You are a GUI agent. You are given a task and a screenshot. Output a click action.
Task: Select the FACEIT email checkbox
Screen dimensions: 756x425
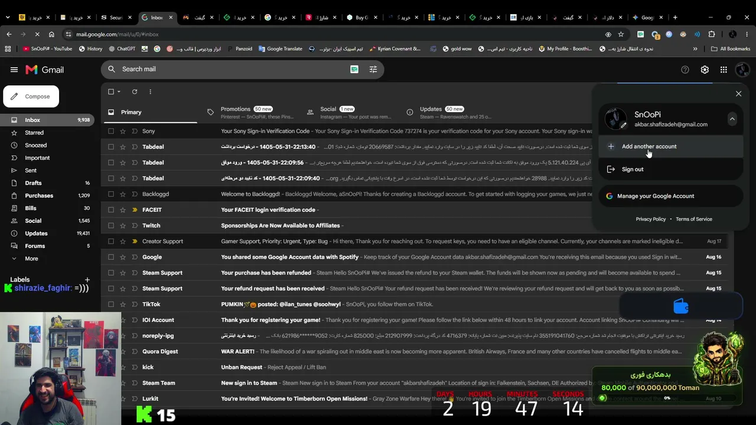click(110, 210)
